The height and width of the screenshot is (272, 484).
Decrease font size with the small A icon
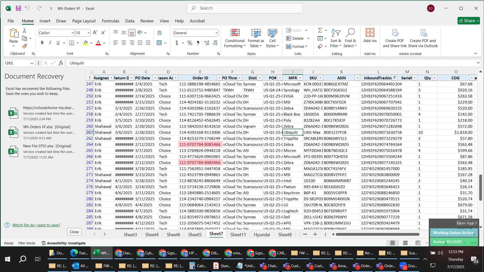[103, 33]
